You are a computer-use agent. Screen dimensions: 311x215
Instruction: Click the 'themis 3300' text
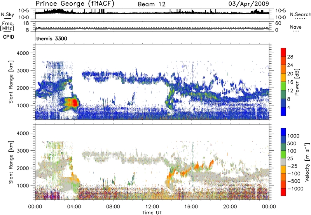click(x=52, y=38)
